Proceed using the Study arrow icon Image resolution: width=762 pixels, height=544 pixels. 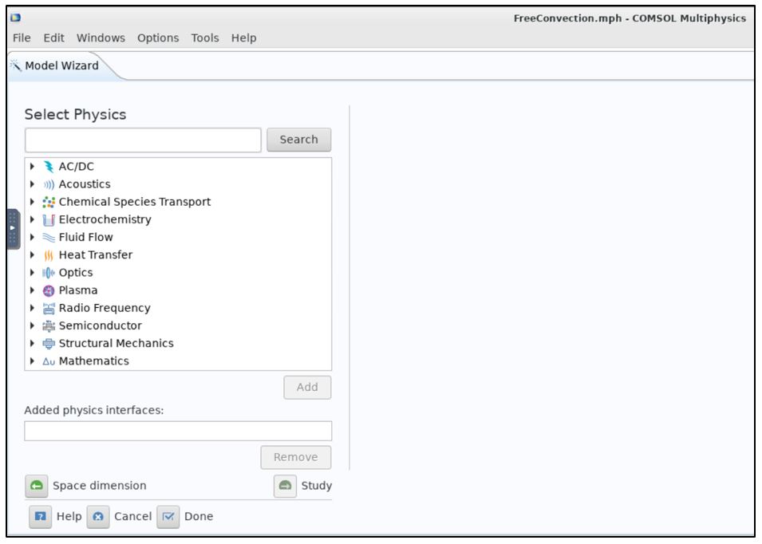286,486
